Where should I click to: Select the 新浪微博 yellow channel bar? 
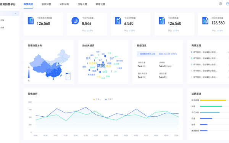point(213,100)
